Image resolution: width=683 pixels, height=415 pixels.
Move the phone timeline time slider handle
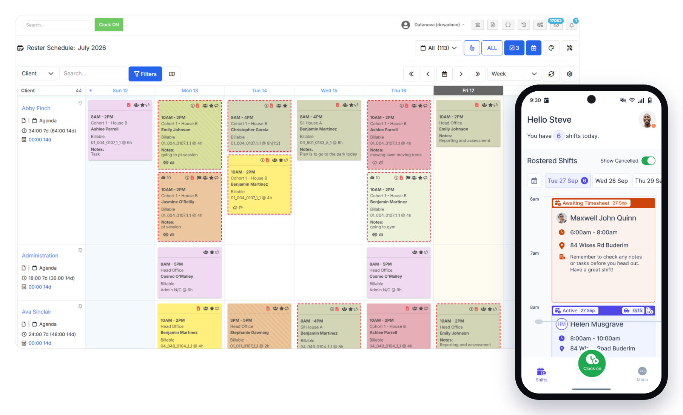(x=539, y=321)
